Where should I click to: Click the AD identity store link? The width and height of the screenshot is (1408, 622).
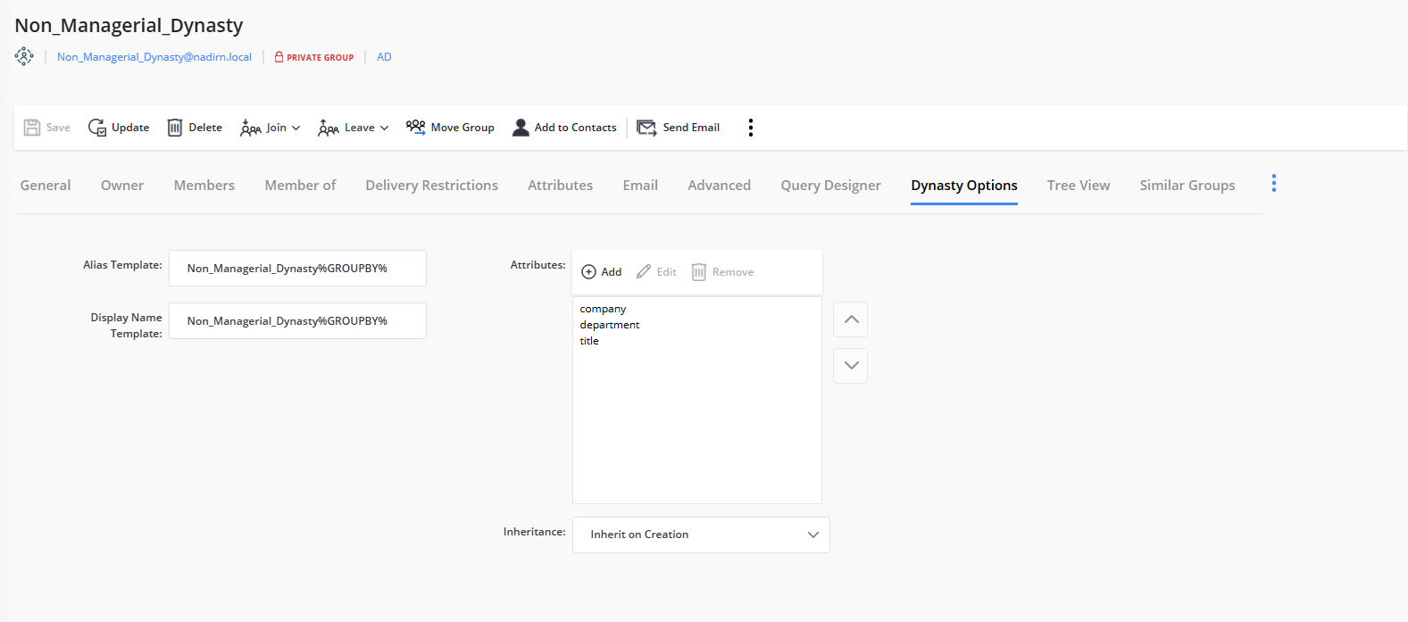(x=384, y=57)
